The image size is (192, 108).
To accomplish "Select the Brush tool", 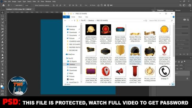I will [2, 39].
